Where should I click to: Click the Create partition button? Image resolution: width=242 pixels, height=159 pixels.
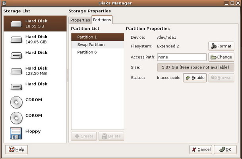(x=84, y=136)
